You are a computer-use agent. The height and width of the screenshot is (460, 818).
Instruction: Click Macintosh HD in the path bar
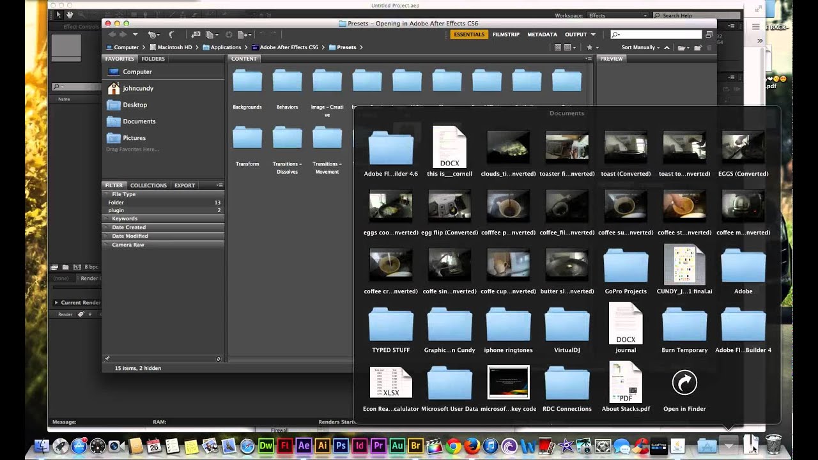[169, 47]
